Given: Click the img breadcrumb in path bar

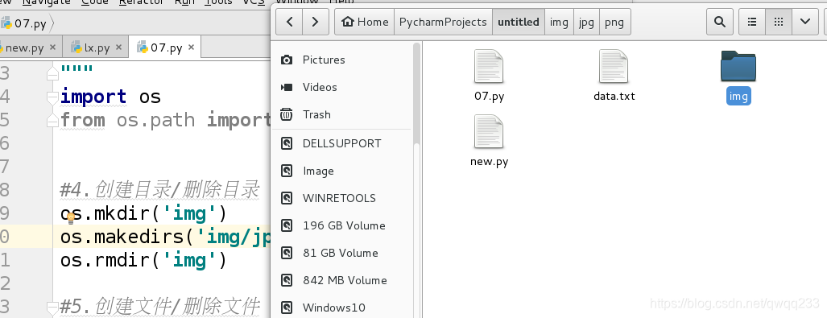Looking at the screenshot, I should [559, 22].
